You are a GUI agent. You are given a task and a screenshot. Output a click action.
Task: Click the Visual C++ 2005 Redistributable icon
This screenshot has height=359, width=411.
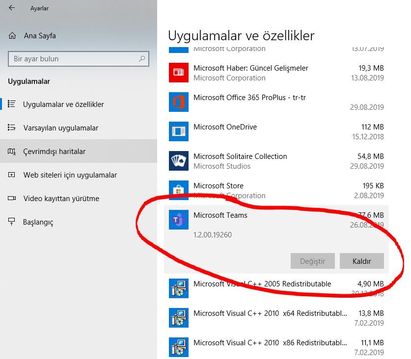(179, 288)
